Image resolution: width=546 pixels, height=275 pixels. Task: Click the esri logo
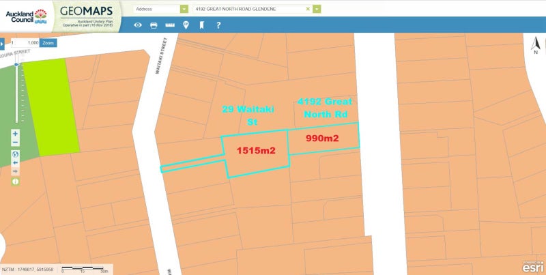coord(533,267)
